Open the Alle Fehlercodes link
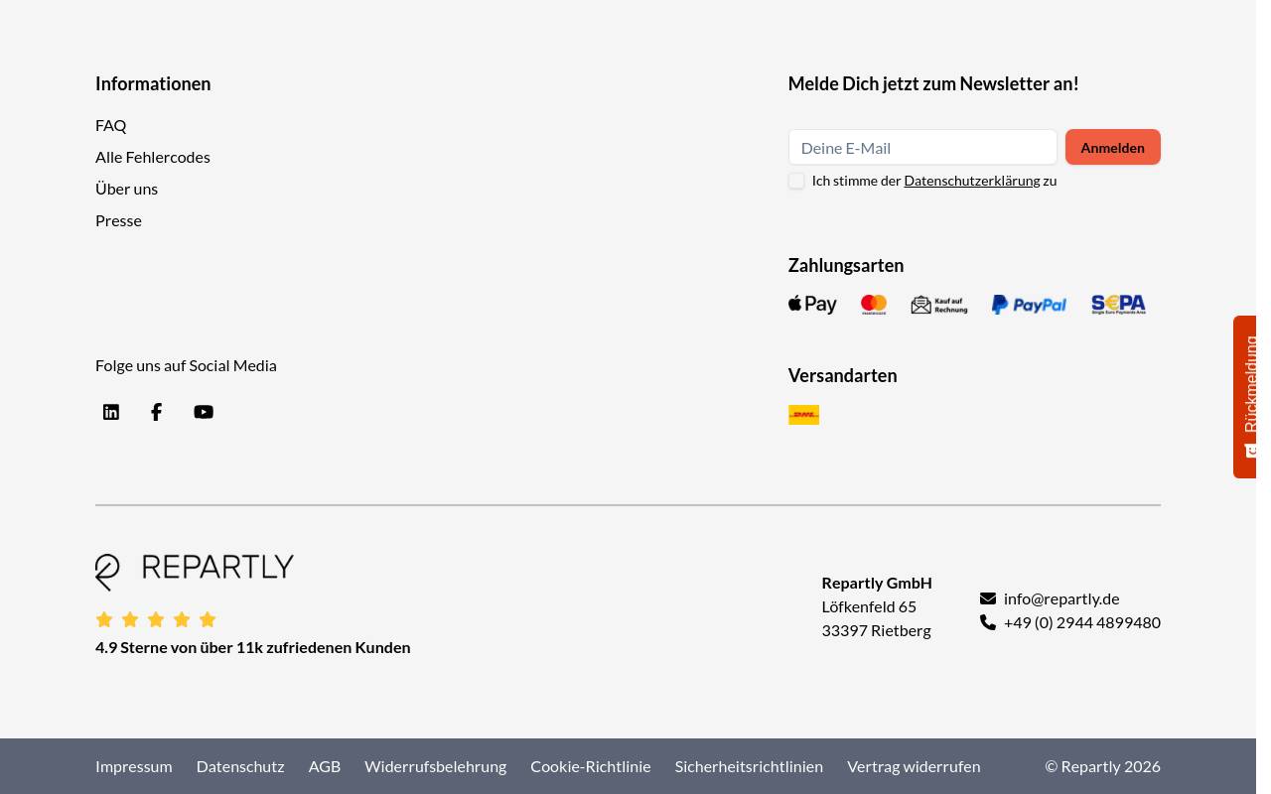 pos(153,157)
